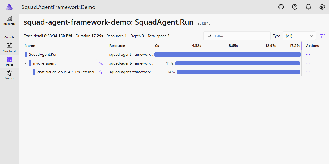The height and width of the screenshot is (164, 329).
Task: Click the Total spans 3 text
Action: click(158, 36)
